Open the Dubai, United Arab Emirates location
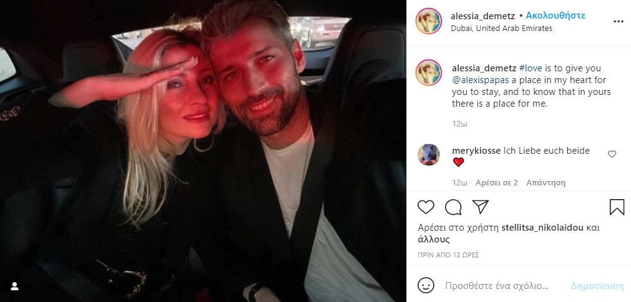The height and width of the screenshot is (302, 631). 501,28
